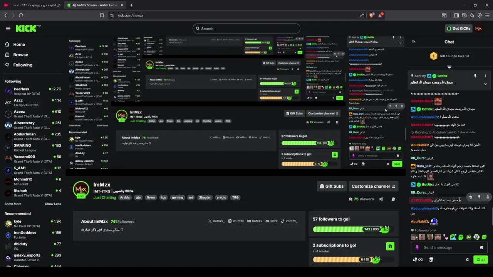The height and width of the screenshot is (277, 493).
Task: Collapse Following list with Show Less
Action: pos(53,204)
